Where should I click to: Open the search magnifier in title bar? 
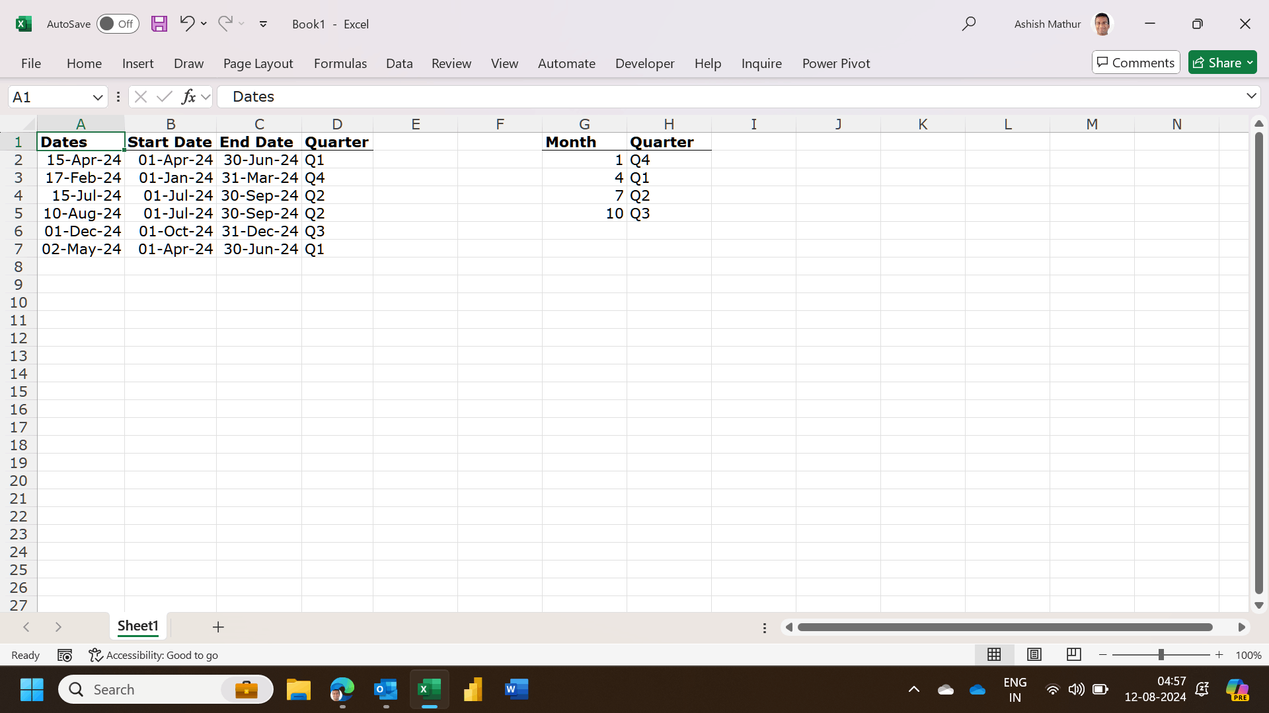click(x=969, y=24)
